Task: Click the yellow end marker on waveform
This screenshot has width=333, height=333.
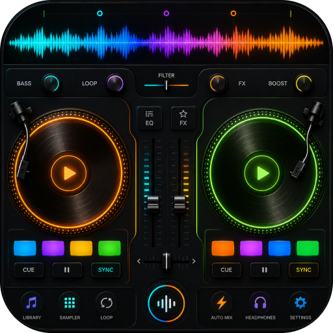Action: (291, 14)
